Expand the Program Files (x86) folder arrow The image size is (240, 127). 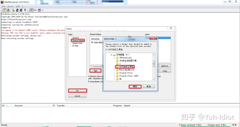[114, 76]
